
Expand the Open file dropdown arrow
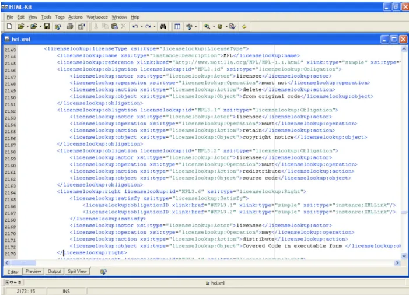[x=27, y=27]
